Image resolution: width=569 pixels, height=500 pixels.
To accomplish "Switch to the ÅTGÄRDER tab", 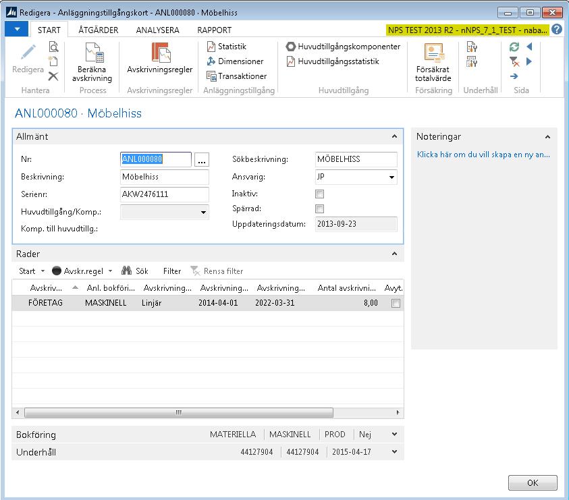I will point(99,30).
